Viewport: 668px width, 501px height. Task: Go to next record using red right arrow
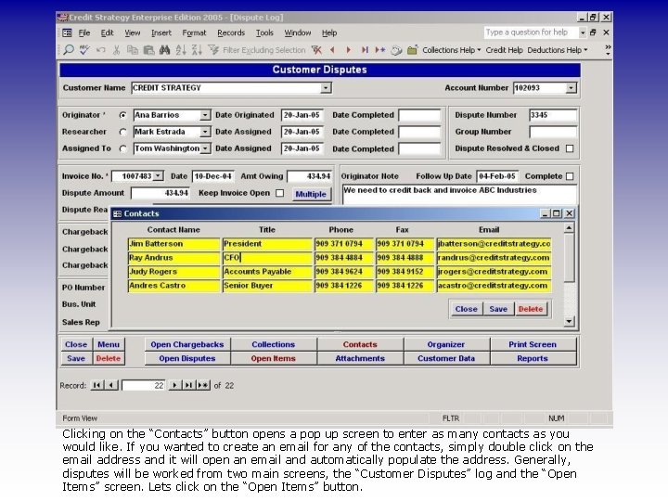tap(349, 50)
